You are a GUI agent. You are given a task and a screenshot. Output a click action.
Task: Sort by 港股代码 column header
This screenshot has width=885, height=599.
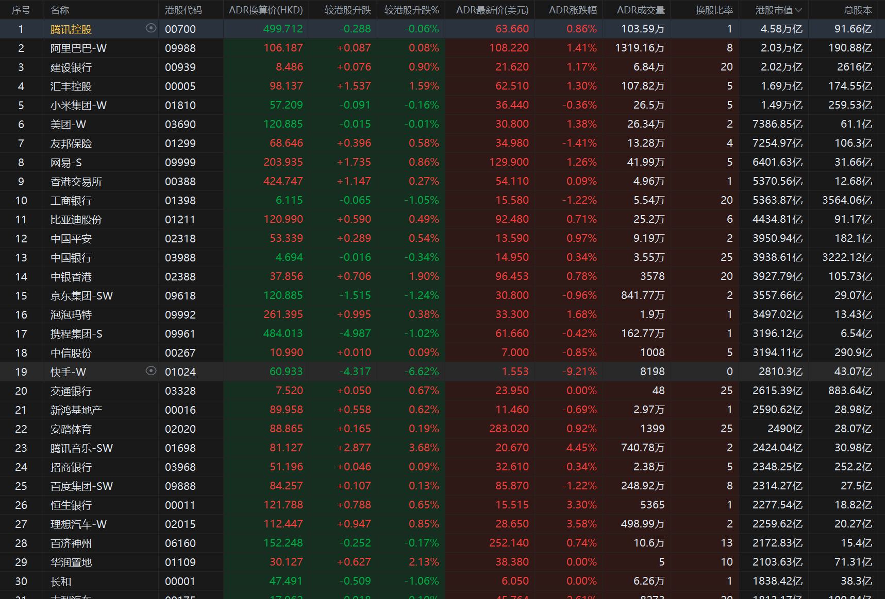click(183, 10)
